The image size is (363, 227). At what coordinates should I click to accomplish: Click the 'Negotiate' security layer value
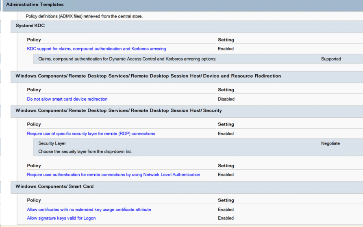[330, 143]
